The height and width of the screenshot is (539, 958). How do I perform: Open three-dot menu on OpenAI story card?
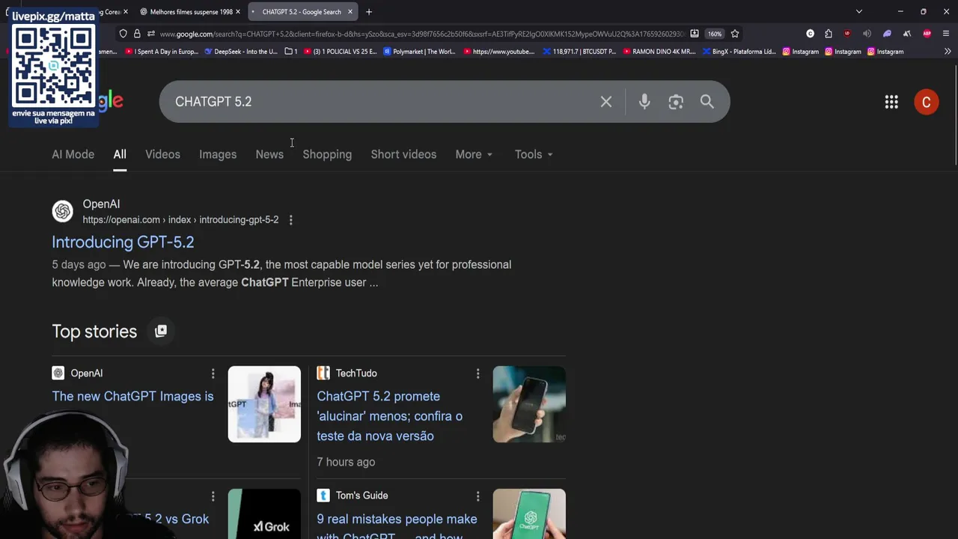213,374
